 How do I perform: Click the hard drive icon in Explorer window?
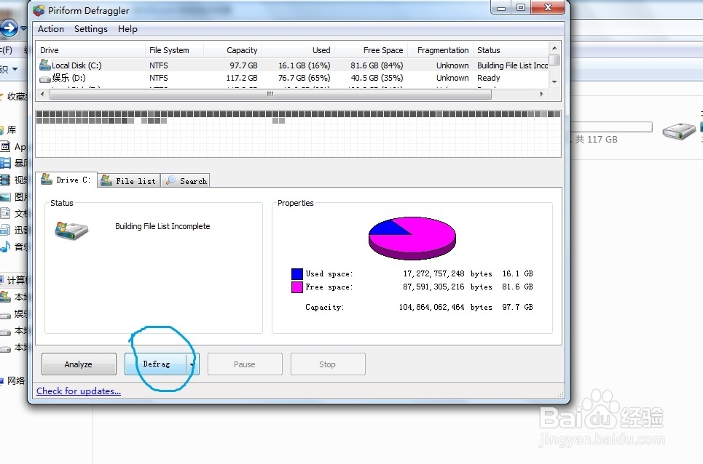(x=679, y=131)
